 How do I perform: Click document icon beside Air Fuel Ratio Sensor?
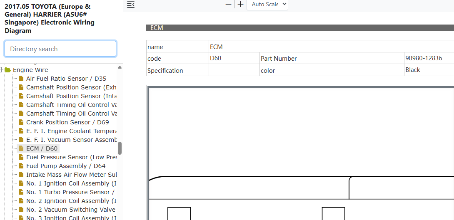click(21, 78)
